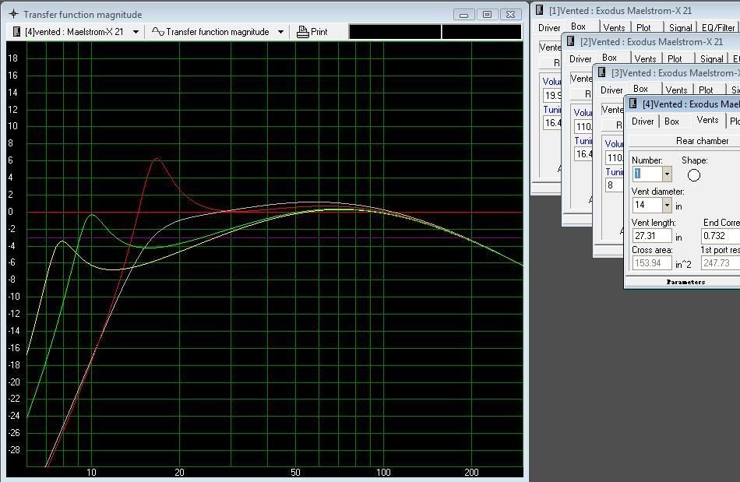The height and width of the screenshot is (482, 740).
Task: Go to Driver tab in window [1]
Action: 549,28
